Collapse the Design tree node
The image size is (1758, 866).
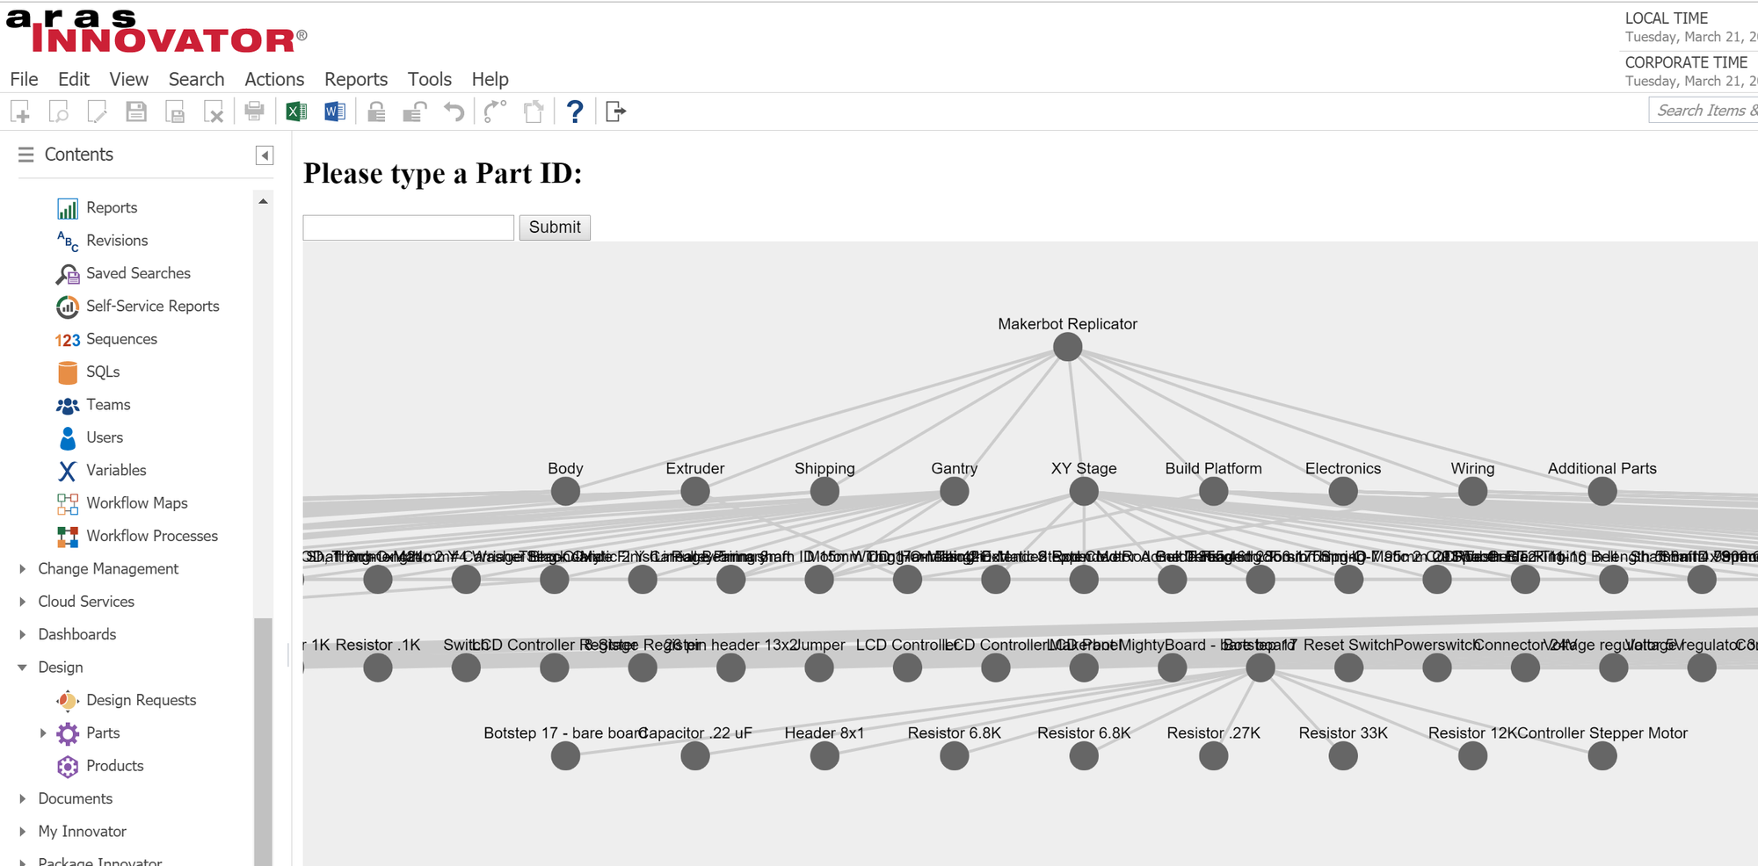pos(22,668)
